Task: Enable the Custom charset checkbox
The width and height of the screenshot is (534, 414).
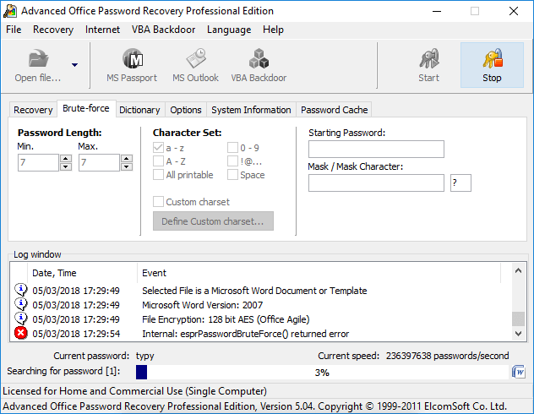Action: pos(158,202)
